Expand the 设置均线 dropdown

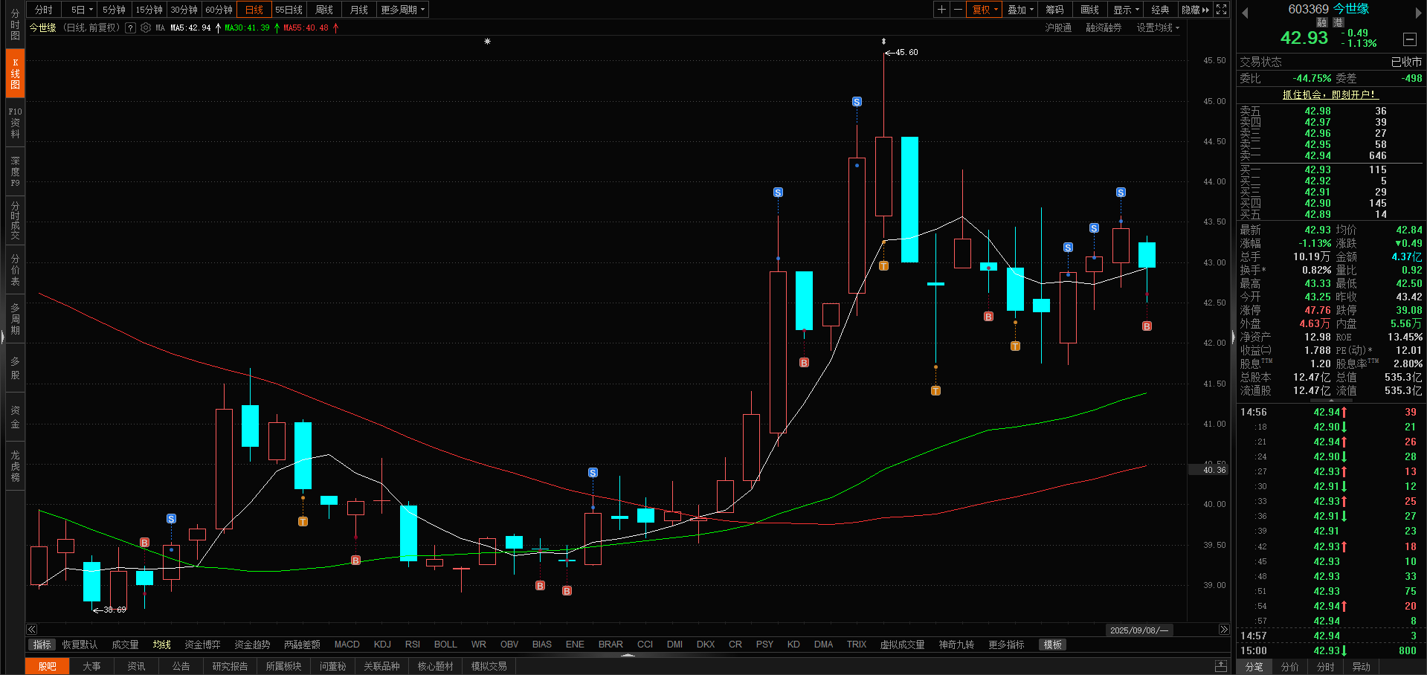click(x=1158, y=28)
